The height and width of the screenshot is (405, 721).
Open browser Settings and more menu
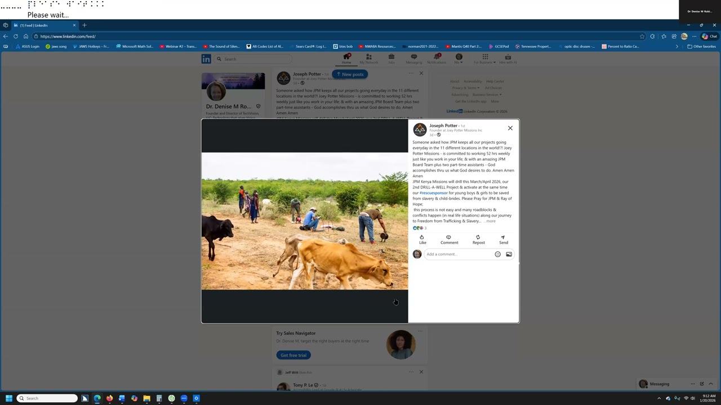(694, 37)
